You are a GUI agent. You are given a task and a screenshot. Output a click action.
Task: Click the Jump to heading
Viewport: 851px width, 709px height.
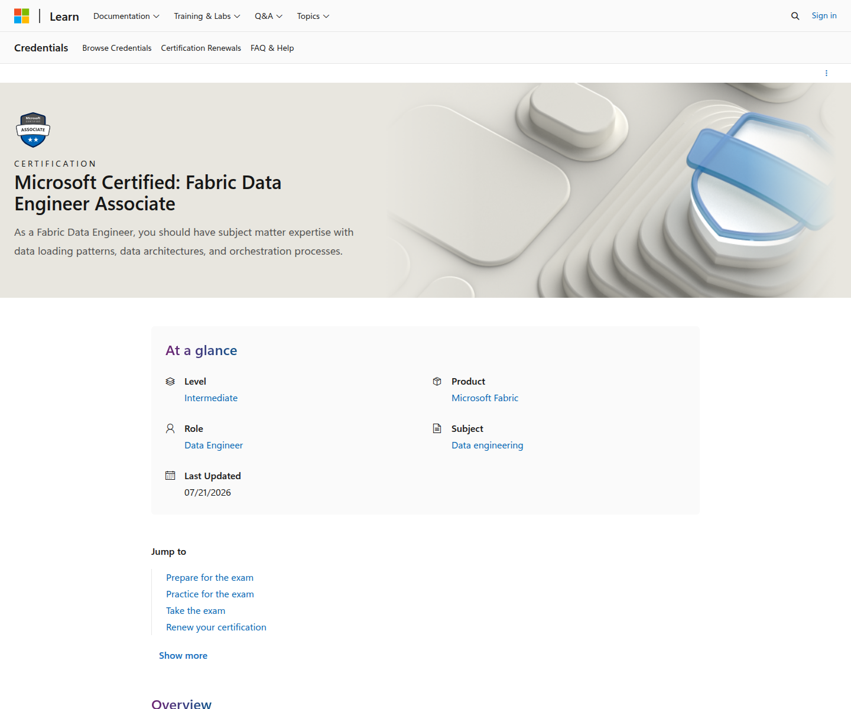pyautogui.click(x=168, y=552)
